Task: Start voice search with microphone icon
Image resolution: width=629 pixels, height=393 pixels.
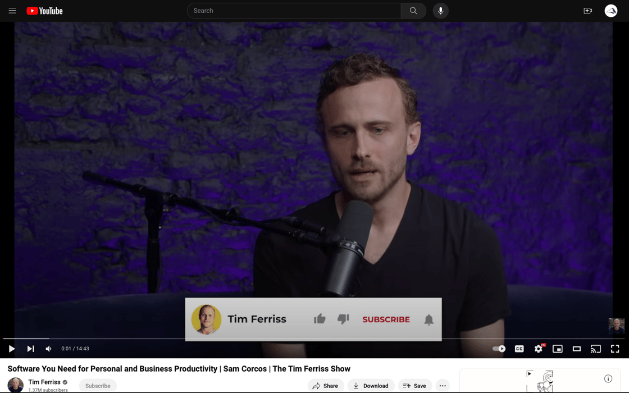Action: 441,11
